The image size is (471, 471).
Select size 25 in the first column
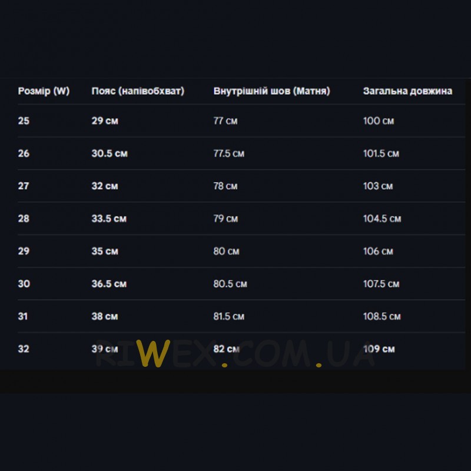point(24,121)
